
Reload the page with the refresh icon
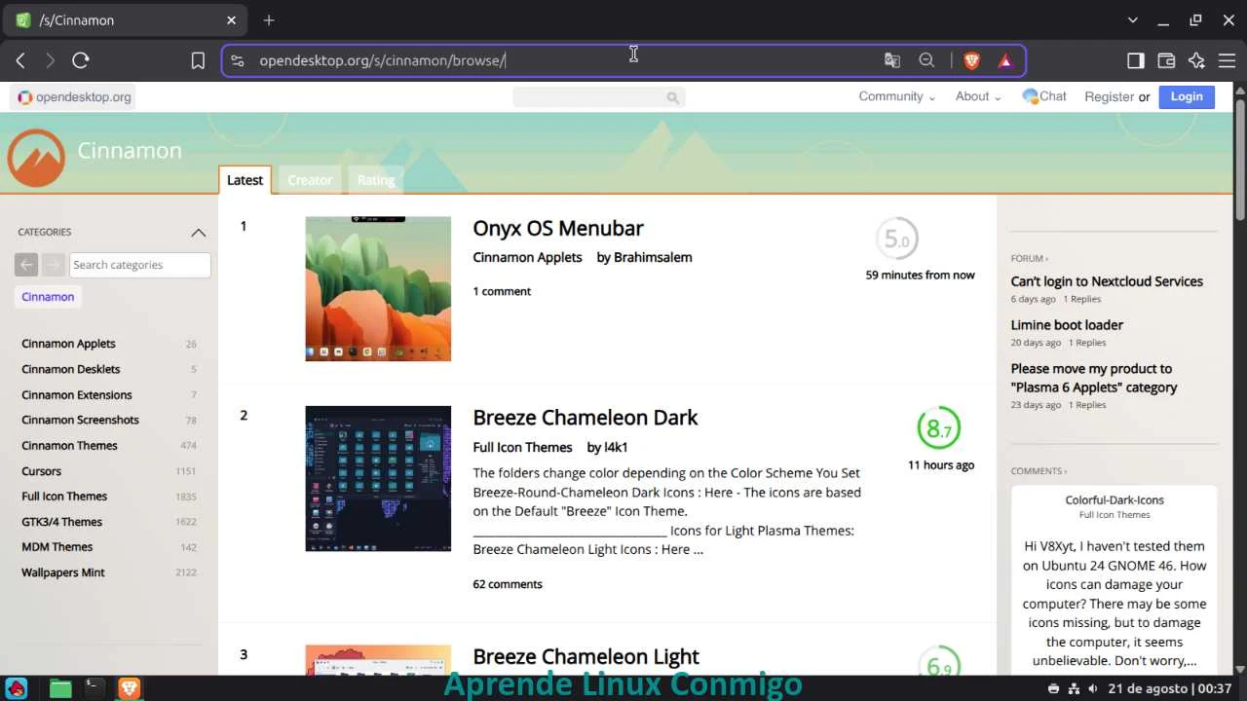pyautogui.click(x=81, y=60)
